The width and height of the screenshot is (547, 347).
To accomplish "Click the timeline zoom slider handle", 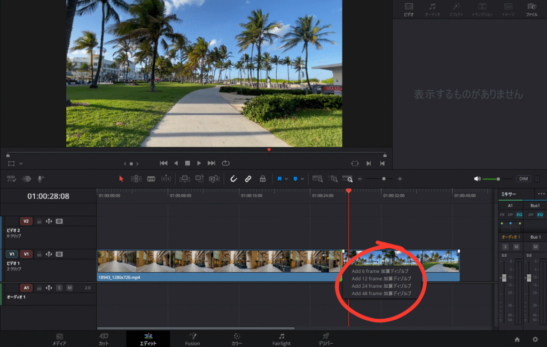I will point(383,179).
